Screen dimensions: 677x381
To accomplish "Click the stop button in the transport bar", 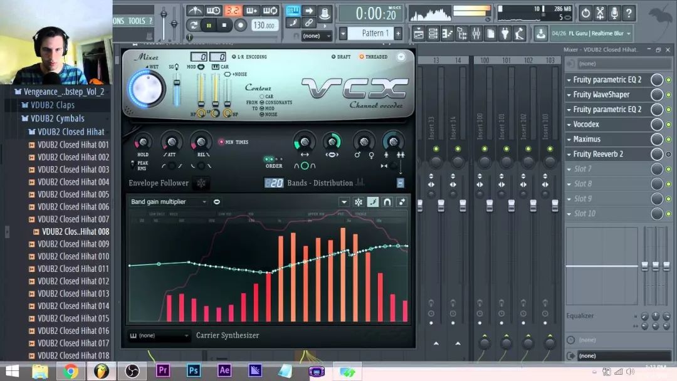I will [x=224, y=26].
